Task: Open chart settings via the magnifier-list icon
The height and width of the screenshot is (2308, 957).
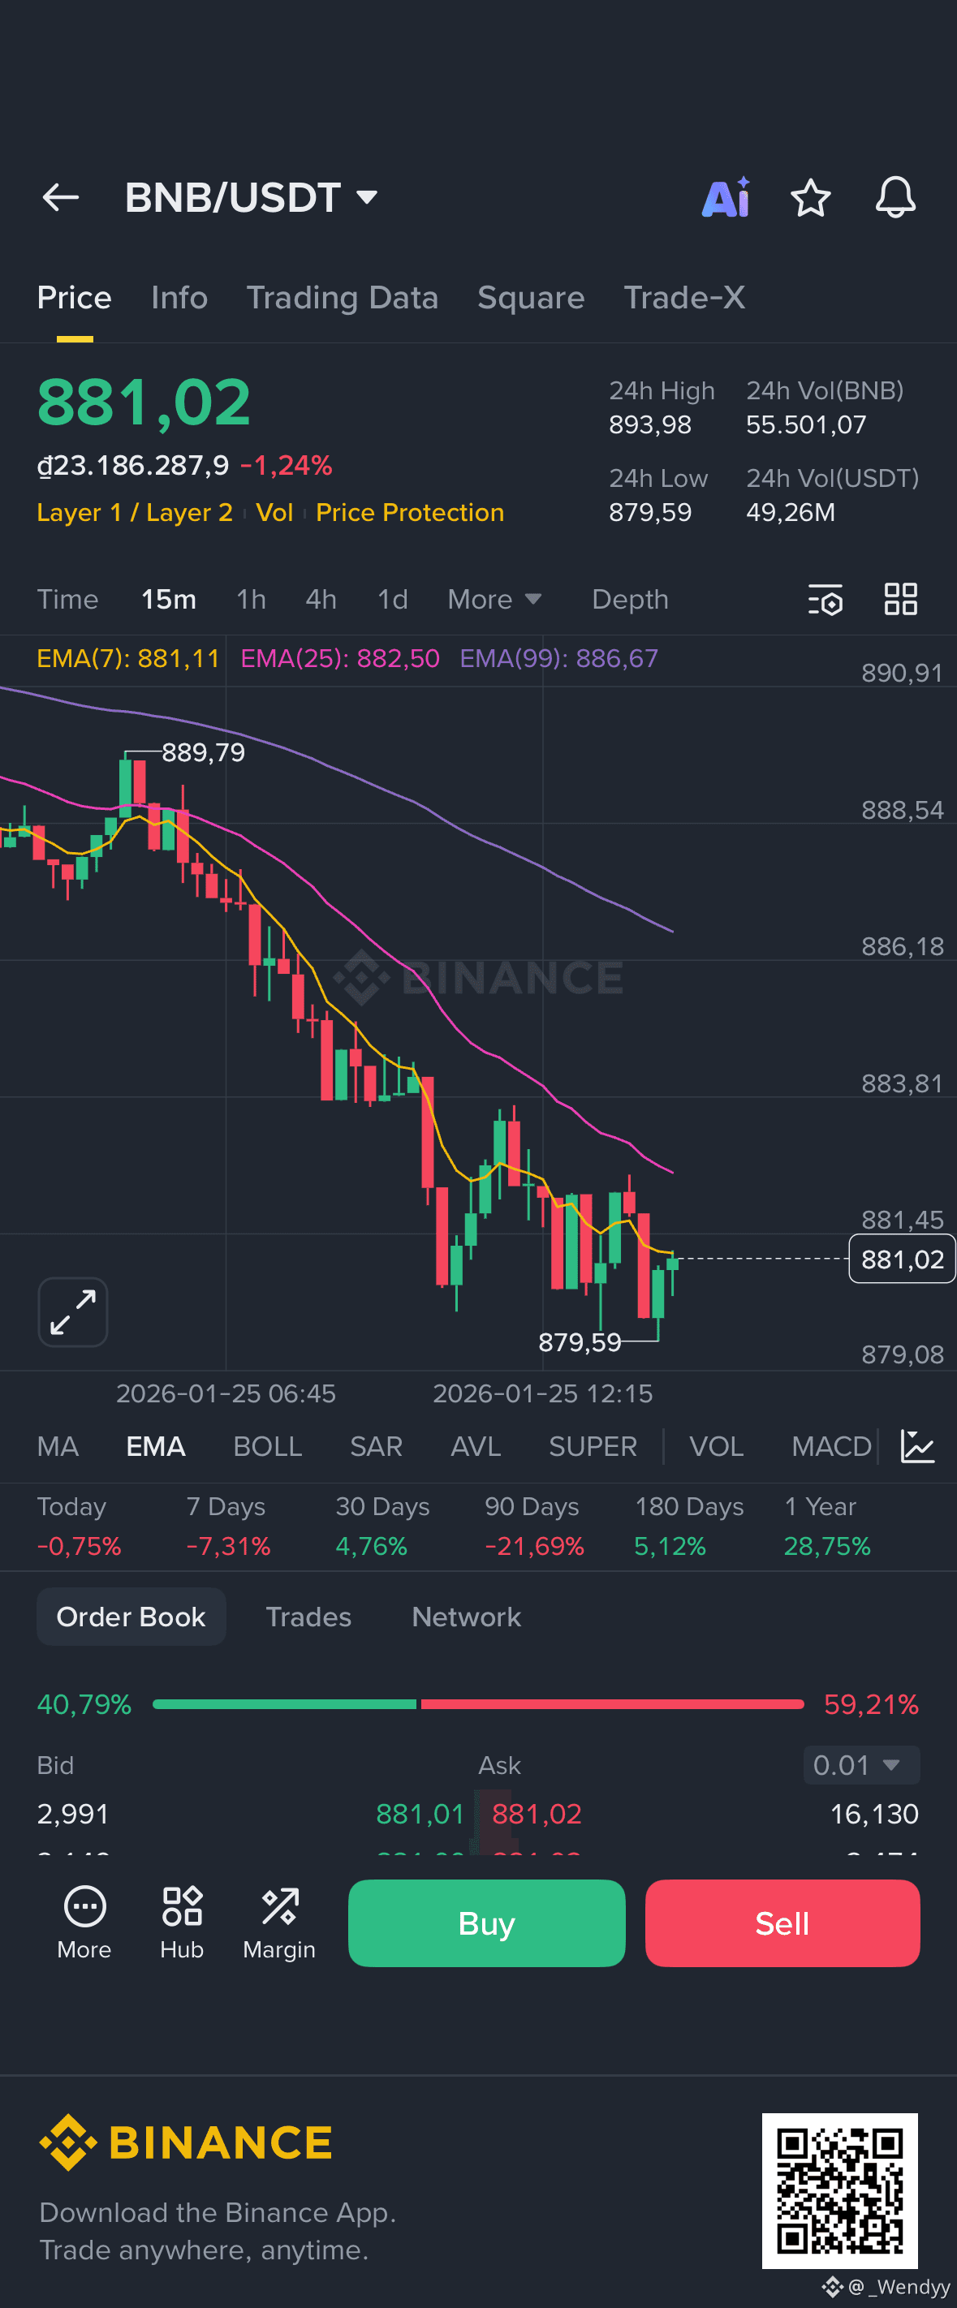Action: coord(826,601)
